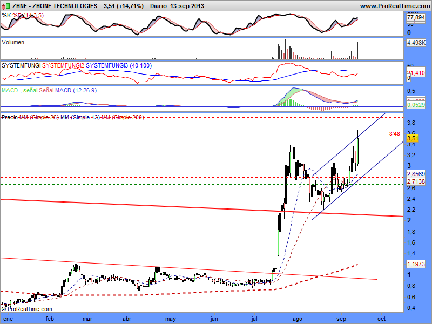Click the red SYSTEMFUNGI2 indicator label
This screenshot has width=432, height=324.
(x=63, y=65)
